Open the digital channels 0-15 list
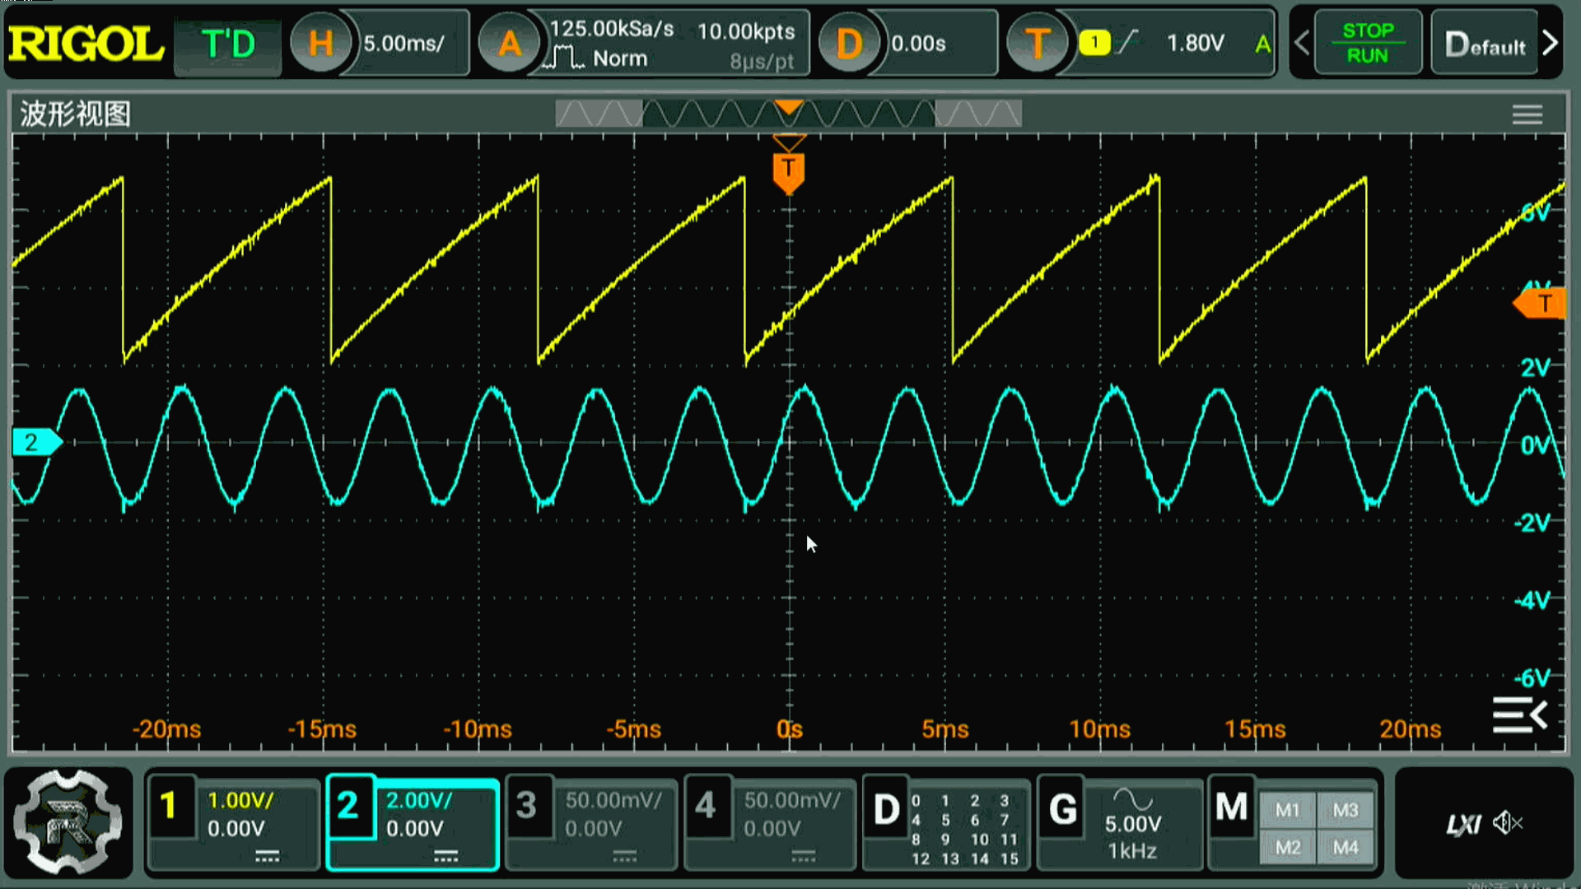The width and height of the screenshot is (1581, 889). pyautogui.click(x=965, y=829)
